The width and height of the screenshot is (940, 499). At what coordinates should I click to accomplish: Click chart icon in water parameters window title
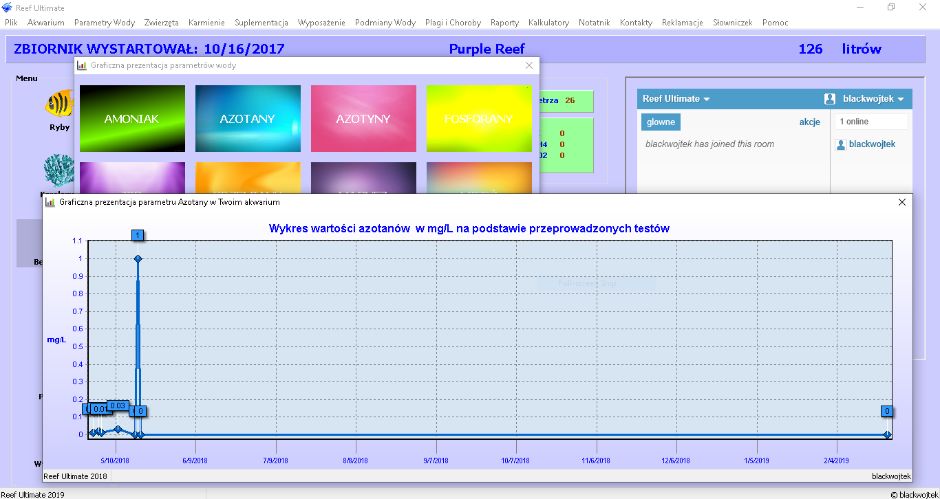(x=82, y=66)
